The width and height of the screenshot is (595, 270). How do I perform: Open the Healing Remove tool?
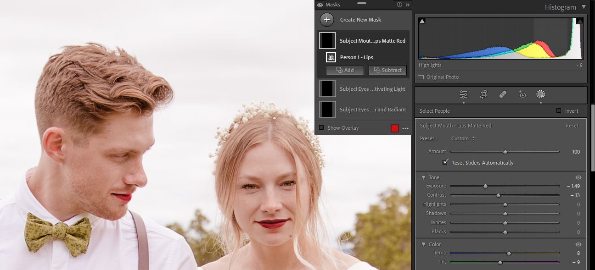(502, 94)
